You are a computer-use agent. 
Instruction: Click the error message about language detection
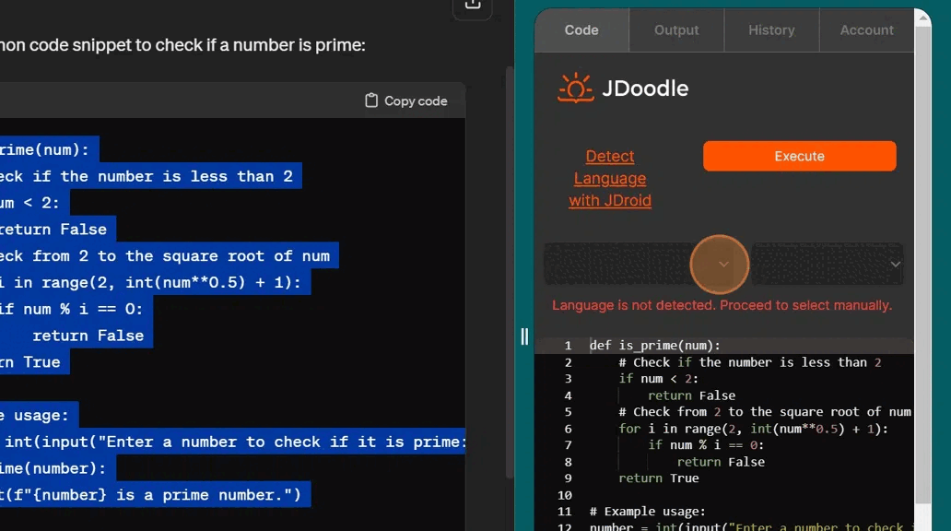(722, 305)
